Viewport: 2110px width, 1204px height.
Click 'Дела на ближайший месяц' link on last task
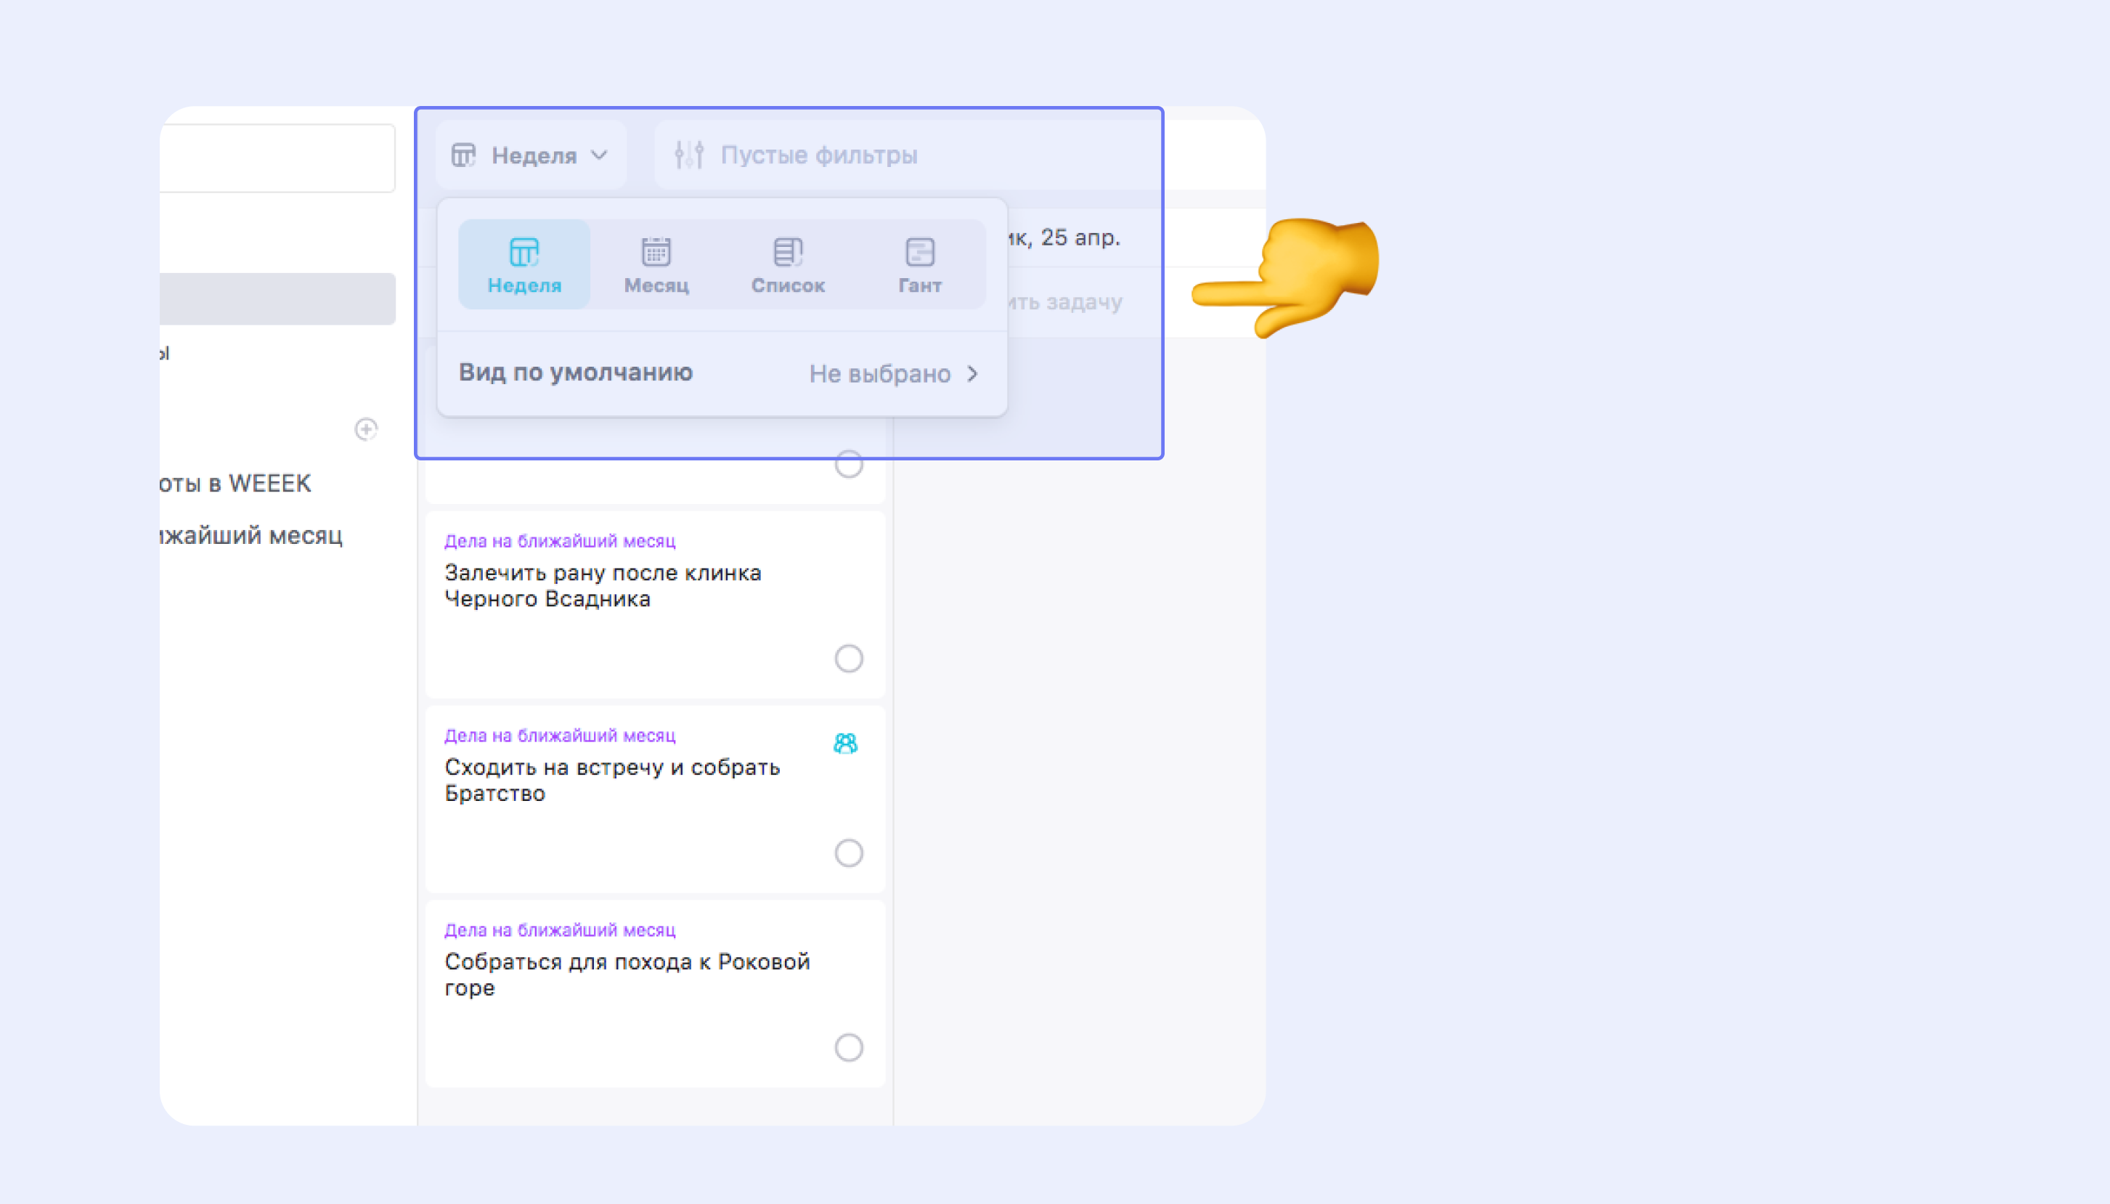(560, 930)
